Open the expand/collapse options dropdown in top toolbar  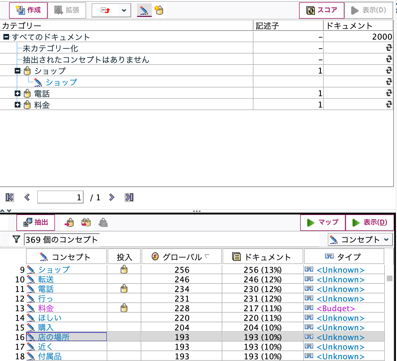point(124,10)
